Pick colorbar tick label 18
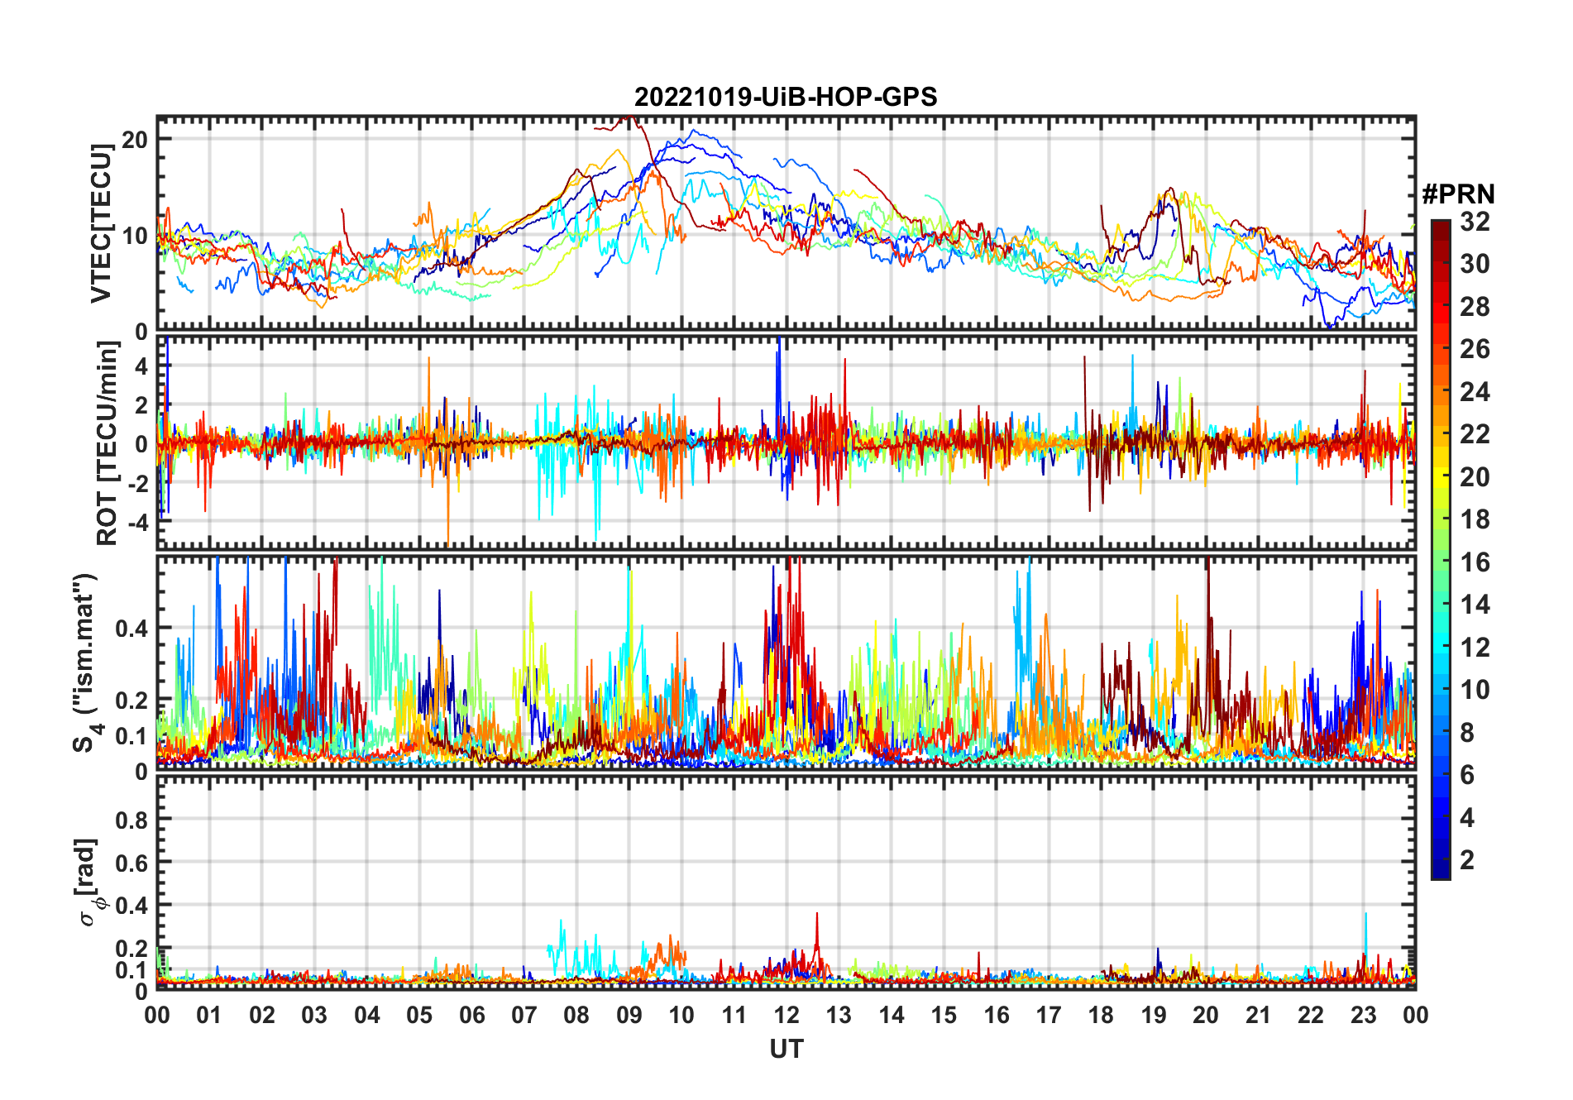Viewport: 1573px width, 1100px height. click(1475, 519)
